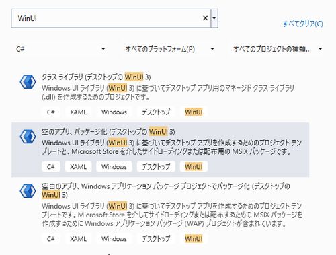Select the クラス ライブラリ (デスクトップの WinUI 3) title

96,77
